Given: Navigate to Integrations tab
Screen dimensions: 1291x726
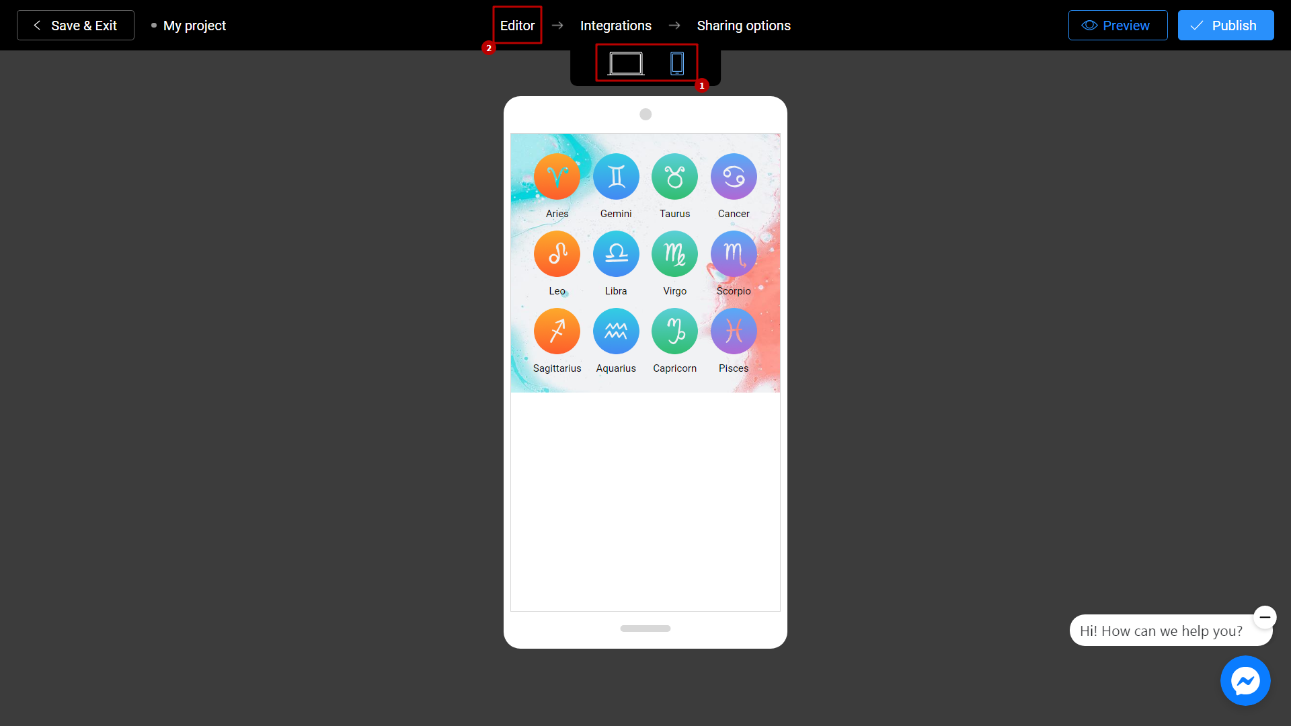Looking at the screenshot, I should (x=616, y=25).
